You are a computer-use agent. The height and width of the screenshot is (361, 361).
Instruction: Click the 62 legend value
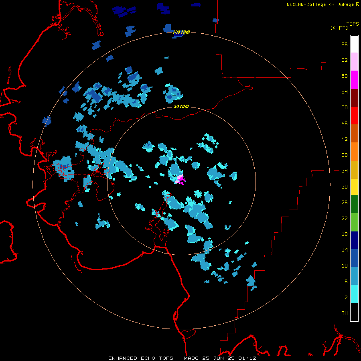pos(345,60)
